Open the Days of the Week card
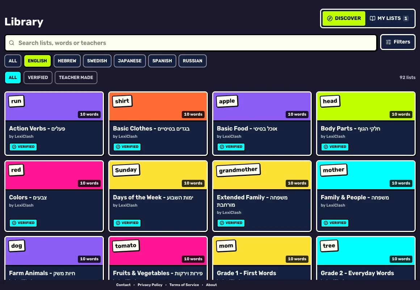420x290 pixels. click(158, 196)
